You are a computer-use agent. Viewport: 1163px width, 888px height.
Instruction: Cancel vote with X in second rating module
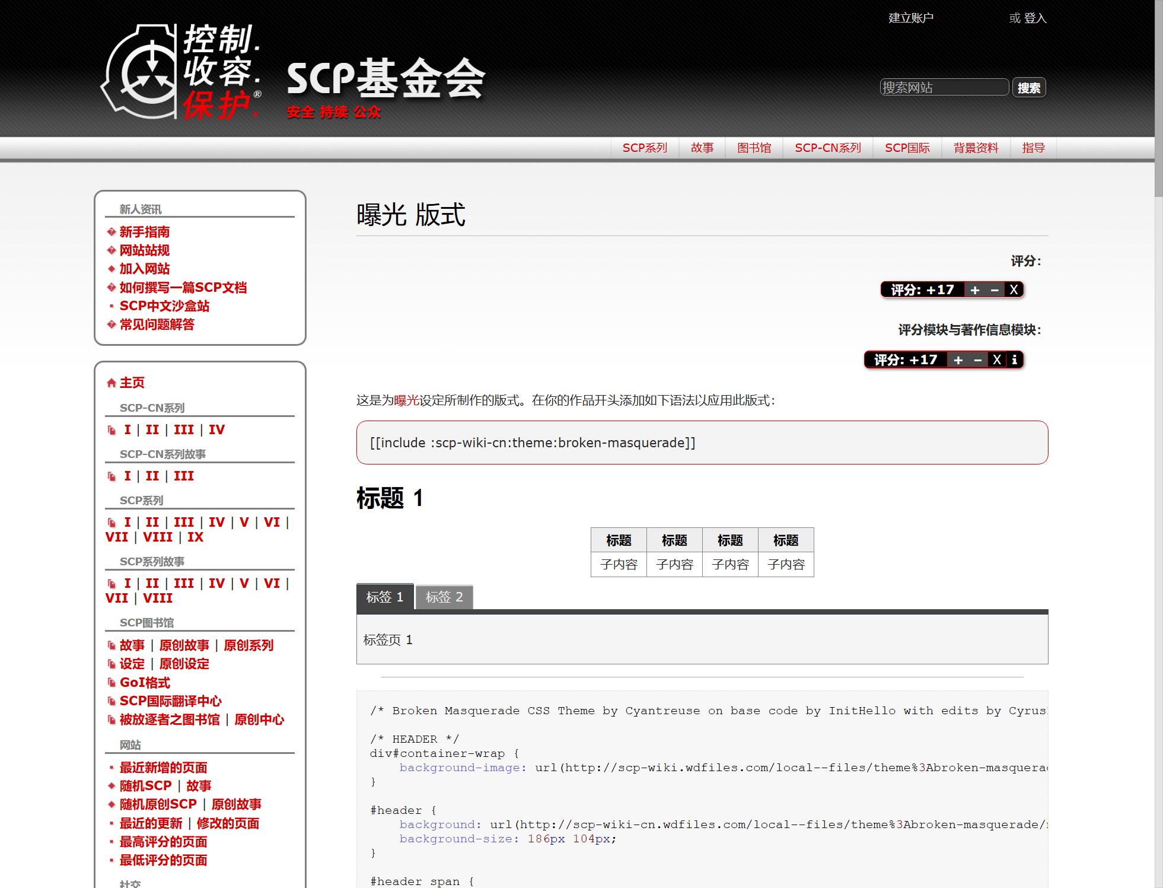click(x=997, y=360)
